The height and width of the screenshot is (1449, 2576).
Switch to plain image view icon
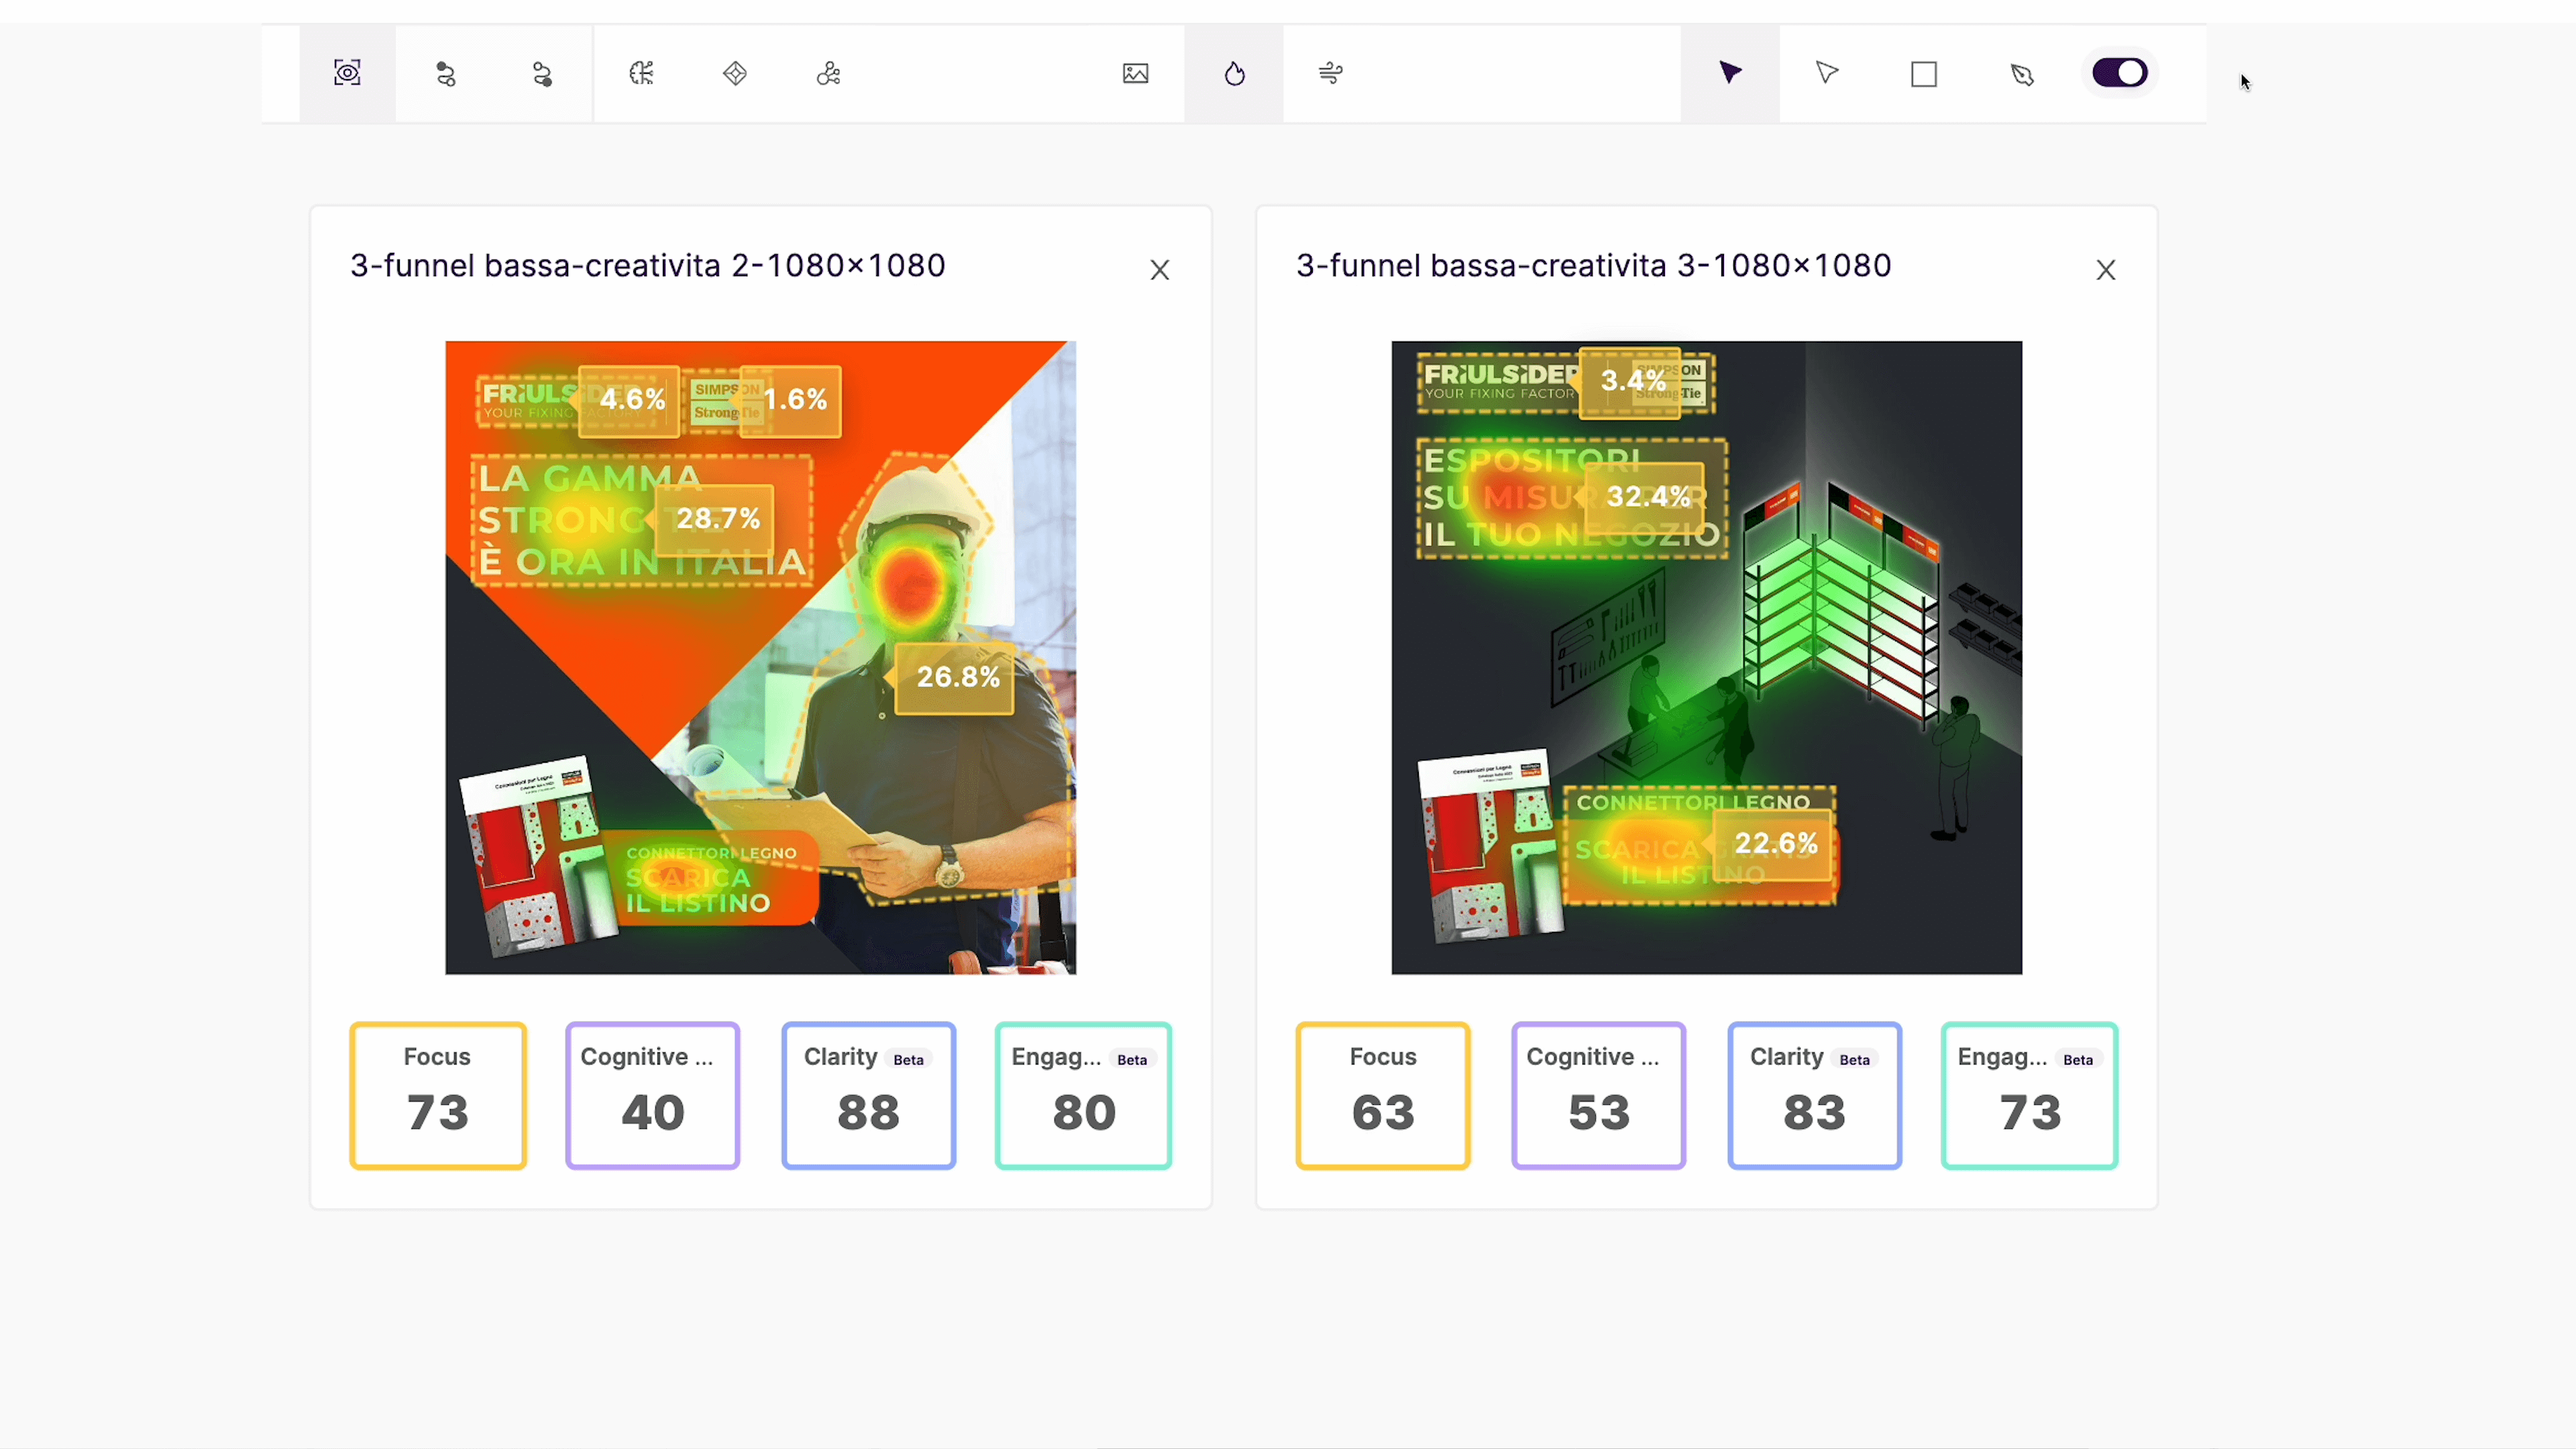(1135, 73)
